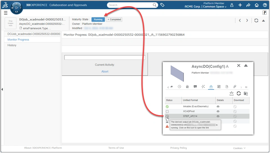Image resolution: width=270 pixels, height=153 pixels.
Task: Open the Monitor Progress tab
Action: pyautogui.click(x=18, y=40)
